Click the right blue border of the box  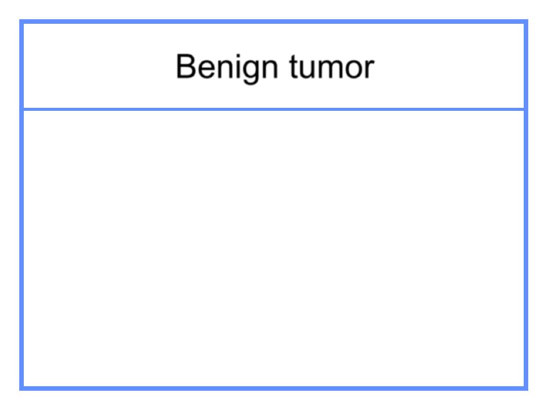pos(526,205)
